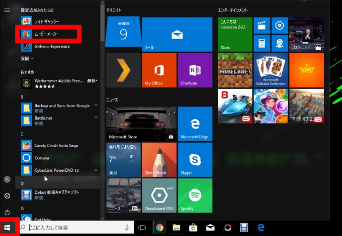This screenshot has width=342, height=236.
Task: Open the Calculator small tile
Action: point(262,43)
